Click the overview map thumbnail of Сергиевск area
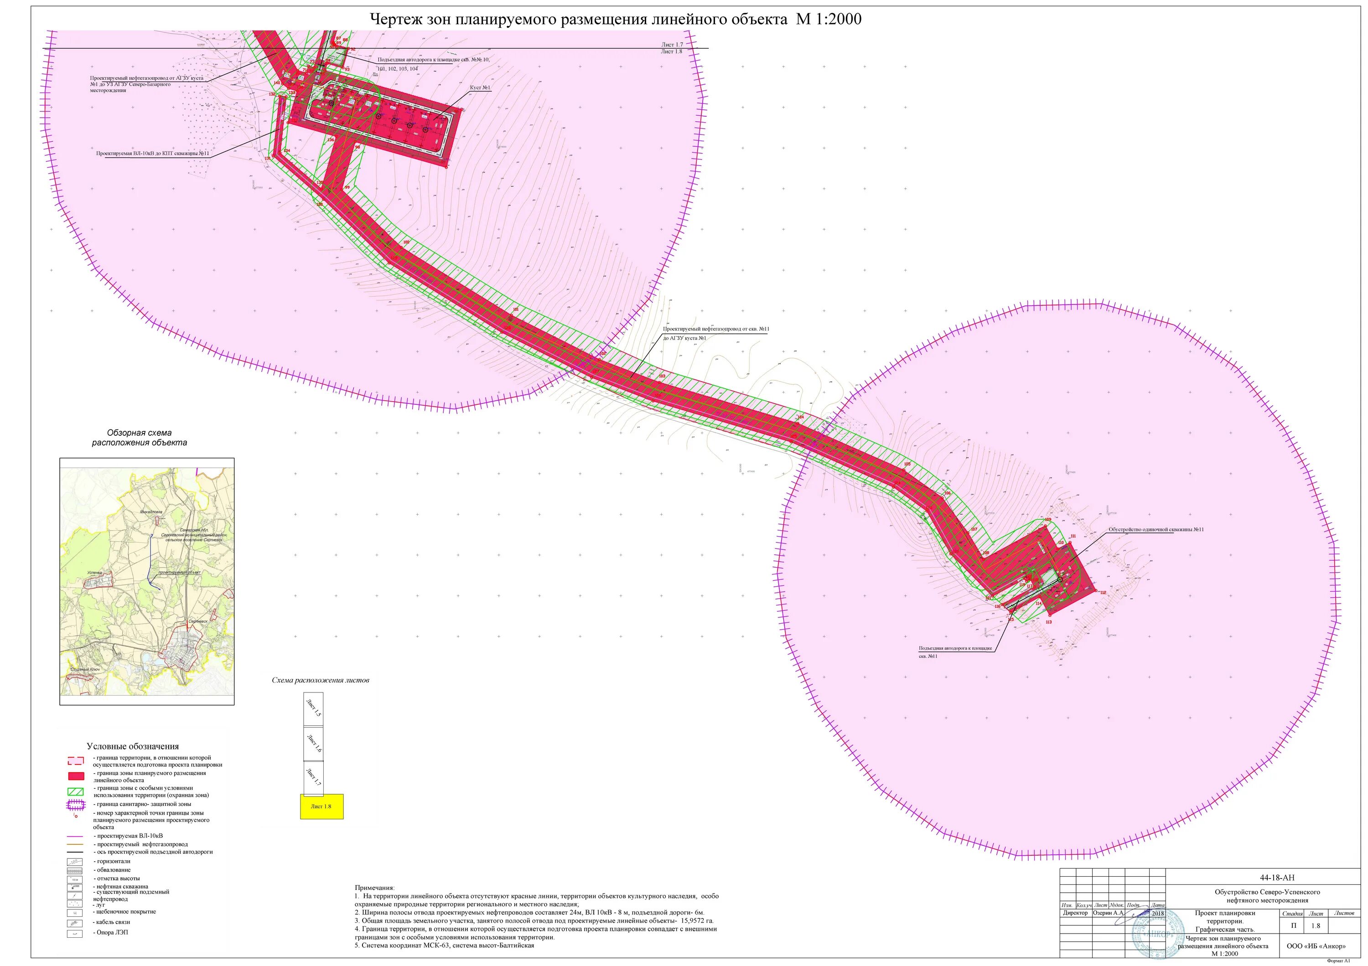The height and width of the screenshot is (966, 1368). point(146,581)
